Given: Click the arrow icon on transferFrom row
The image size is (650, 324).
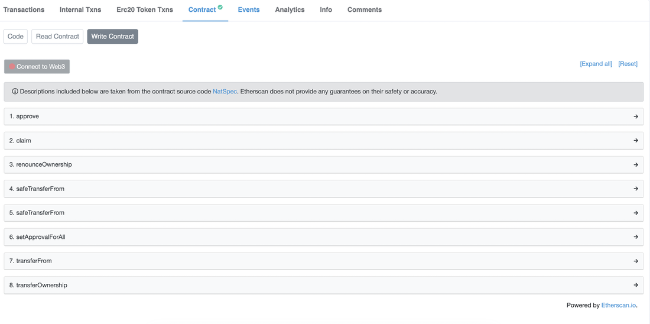Looking at the screenshot, I should click(635, 261).
